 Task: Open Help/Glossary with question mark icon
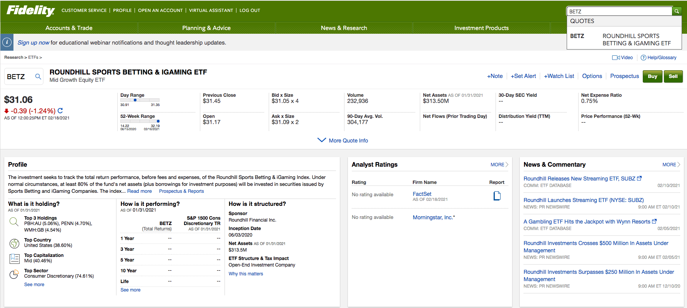coord(659,58)
